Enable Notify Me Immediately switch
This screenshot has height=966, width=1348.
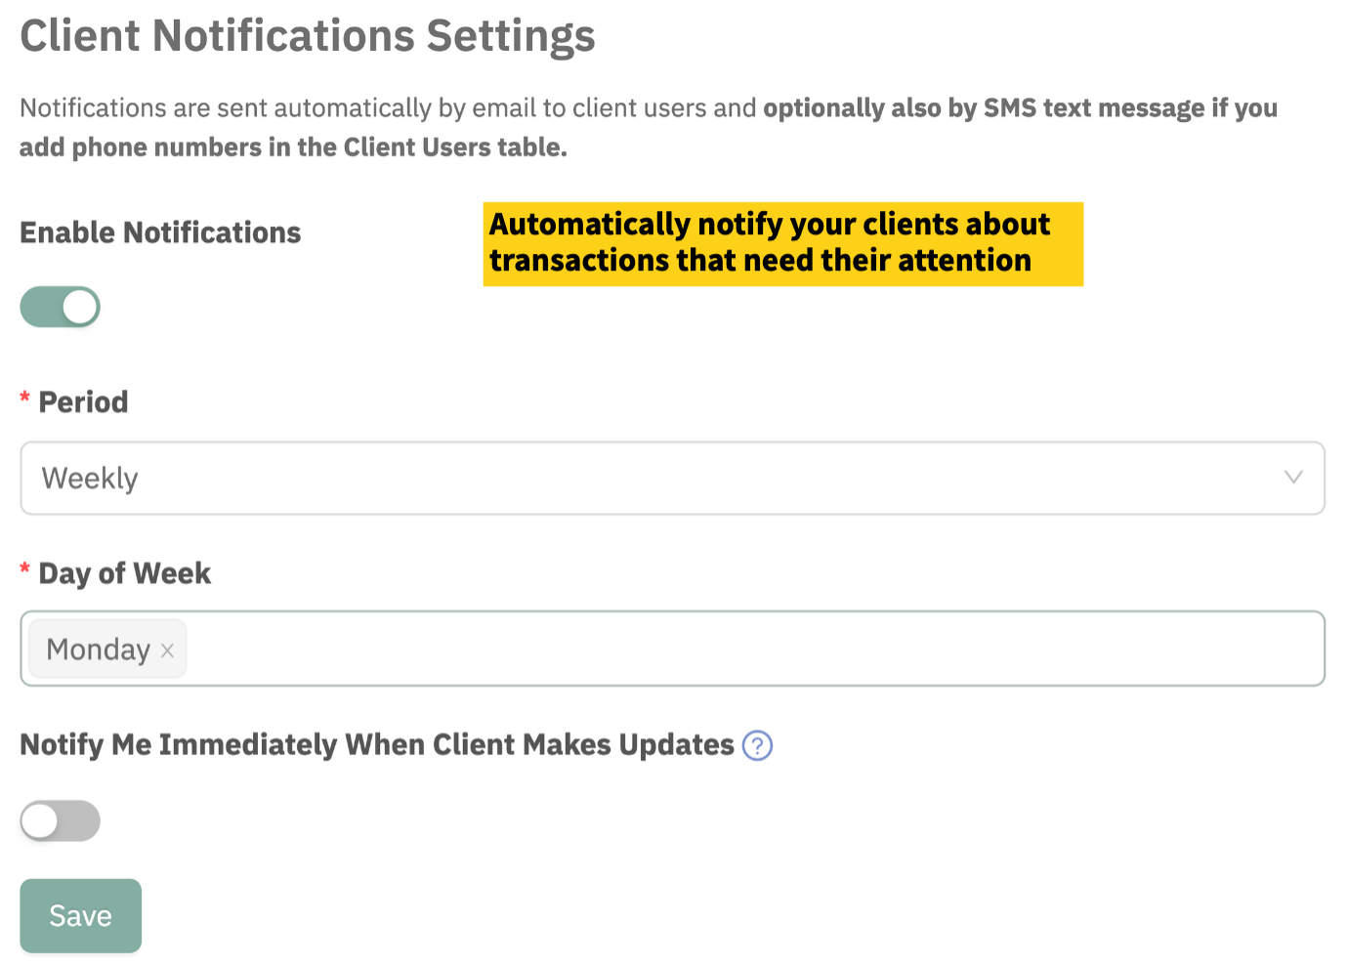[60, 820]
